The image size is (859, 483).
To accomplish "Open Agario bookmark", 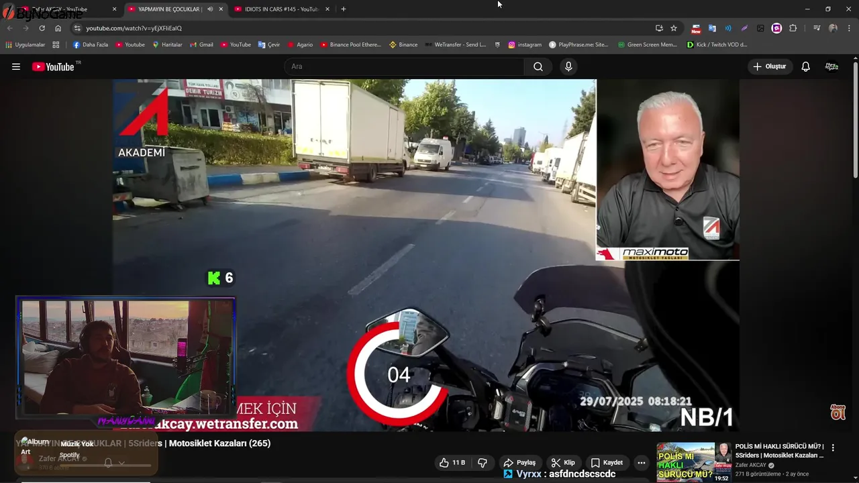I will click(300, 45).
